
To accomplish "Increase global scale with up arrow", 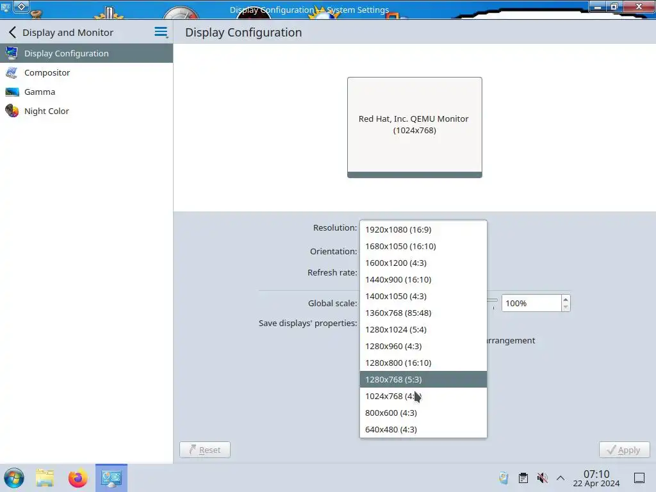I will click(x=566, y=300).
